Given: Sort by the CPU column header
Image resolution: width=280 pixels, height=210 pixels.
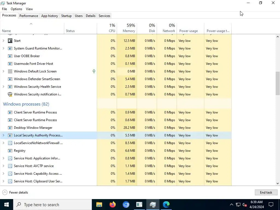Looking at the screenshot, I should (x=107, y=28).
